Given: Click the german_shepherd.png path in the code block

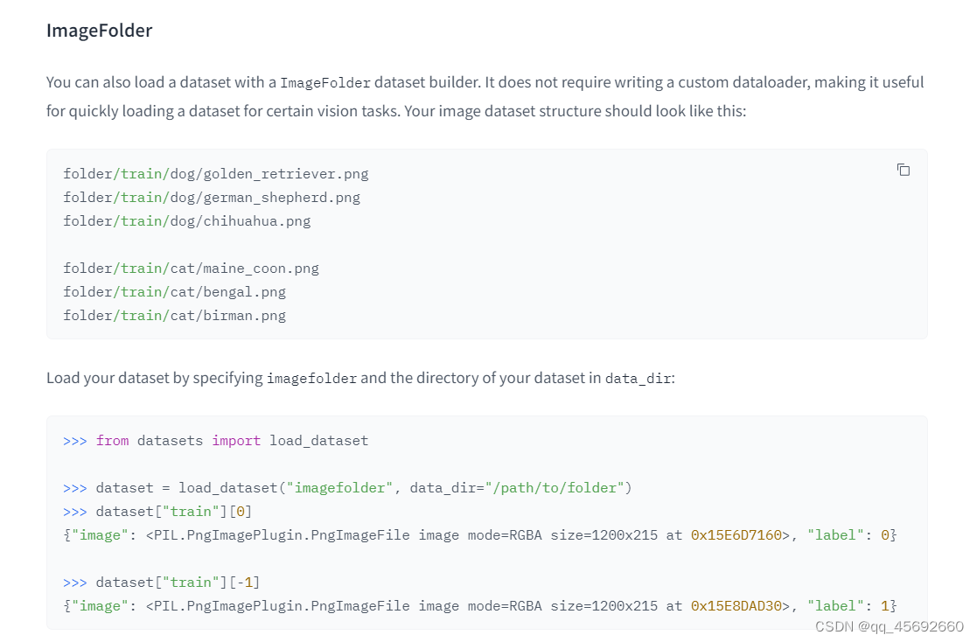Looking at the screenshot, I should (211, 197).
